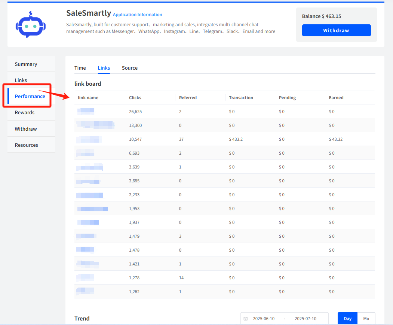The image size is (393, 325).
Task: Switch to the Source tab
Action: tap(130, 68)
